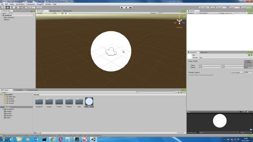Screen dimensions: 253x142
Task: Toggle Double Sided Global Illumination checkbox
Action: coord(245,75)
